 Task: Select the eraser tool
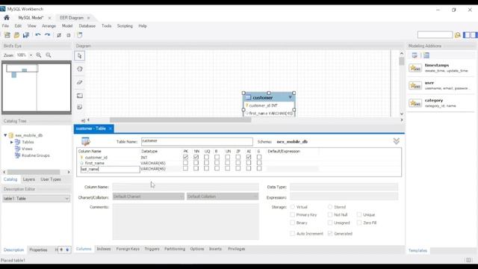pyautogui.click(x=80, y=82)
